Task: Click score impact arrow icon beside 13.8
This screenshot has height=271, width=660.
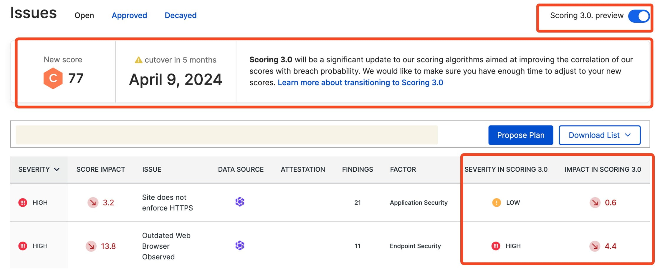Action: tap(91, 246)
